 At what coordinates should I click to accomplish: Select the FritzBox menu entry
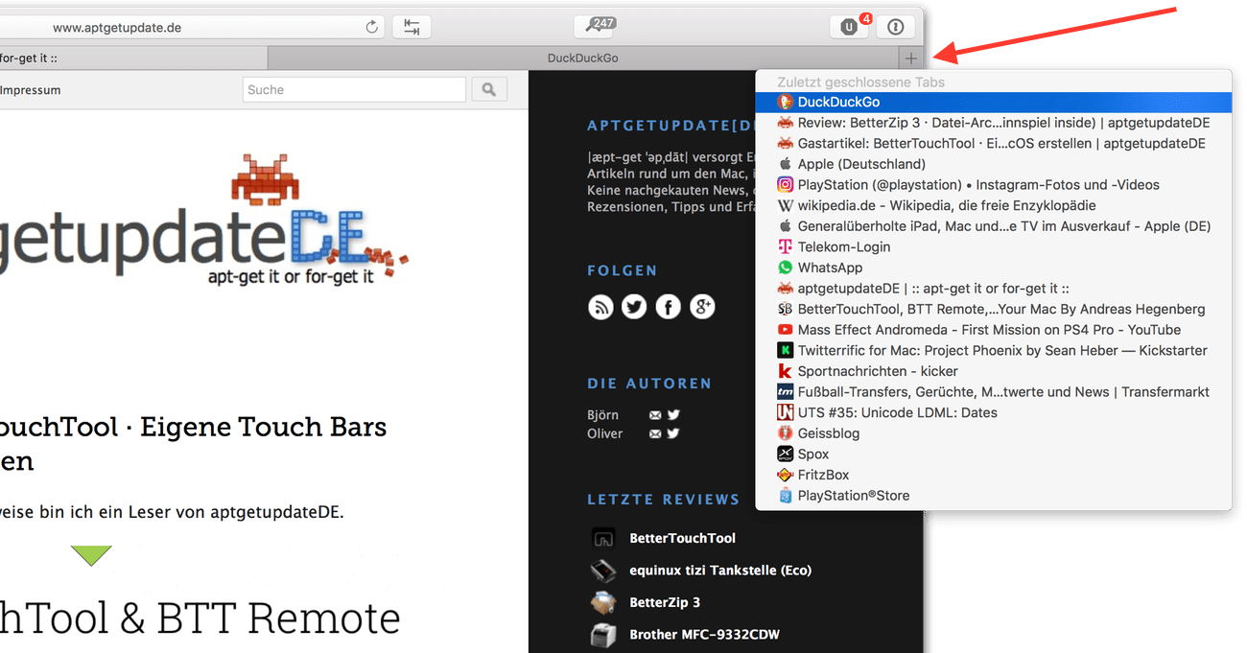pyautogui.click(x=823, y=475)
